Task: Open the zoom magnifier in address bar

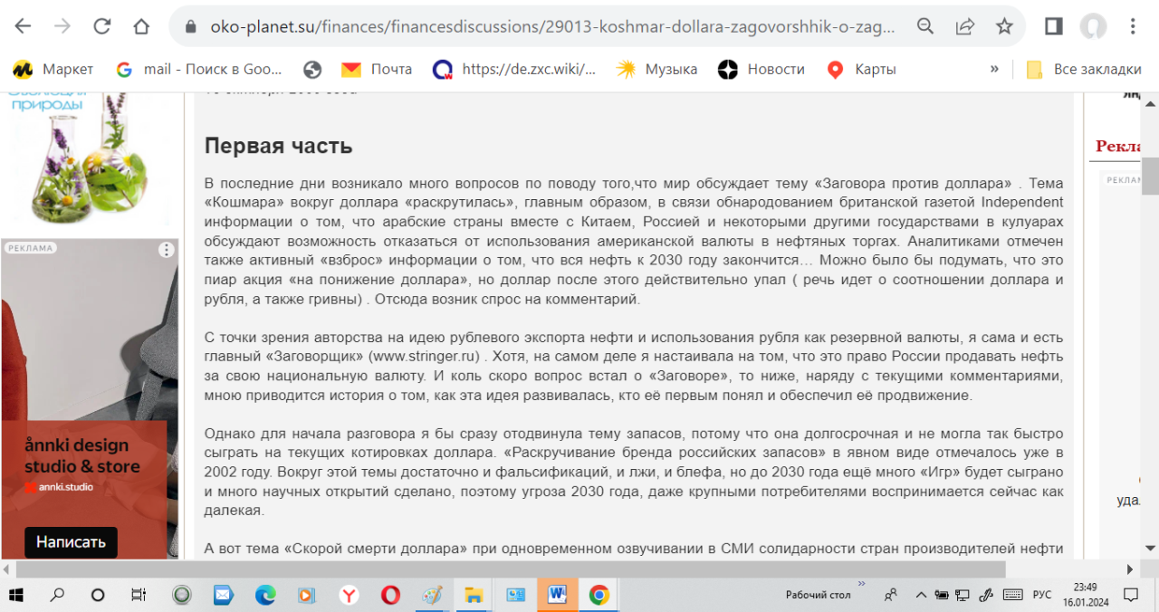Action: coord(925,26)
